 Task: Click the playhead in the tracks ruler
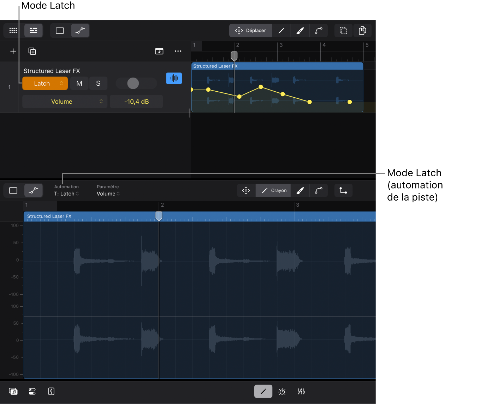click(x=234, y=56)
